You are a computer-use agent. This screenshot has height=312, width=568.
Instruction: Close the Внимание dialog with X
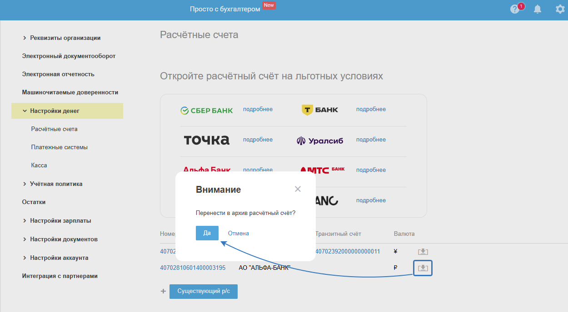tap(298, 189)
